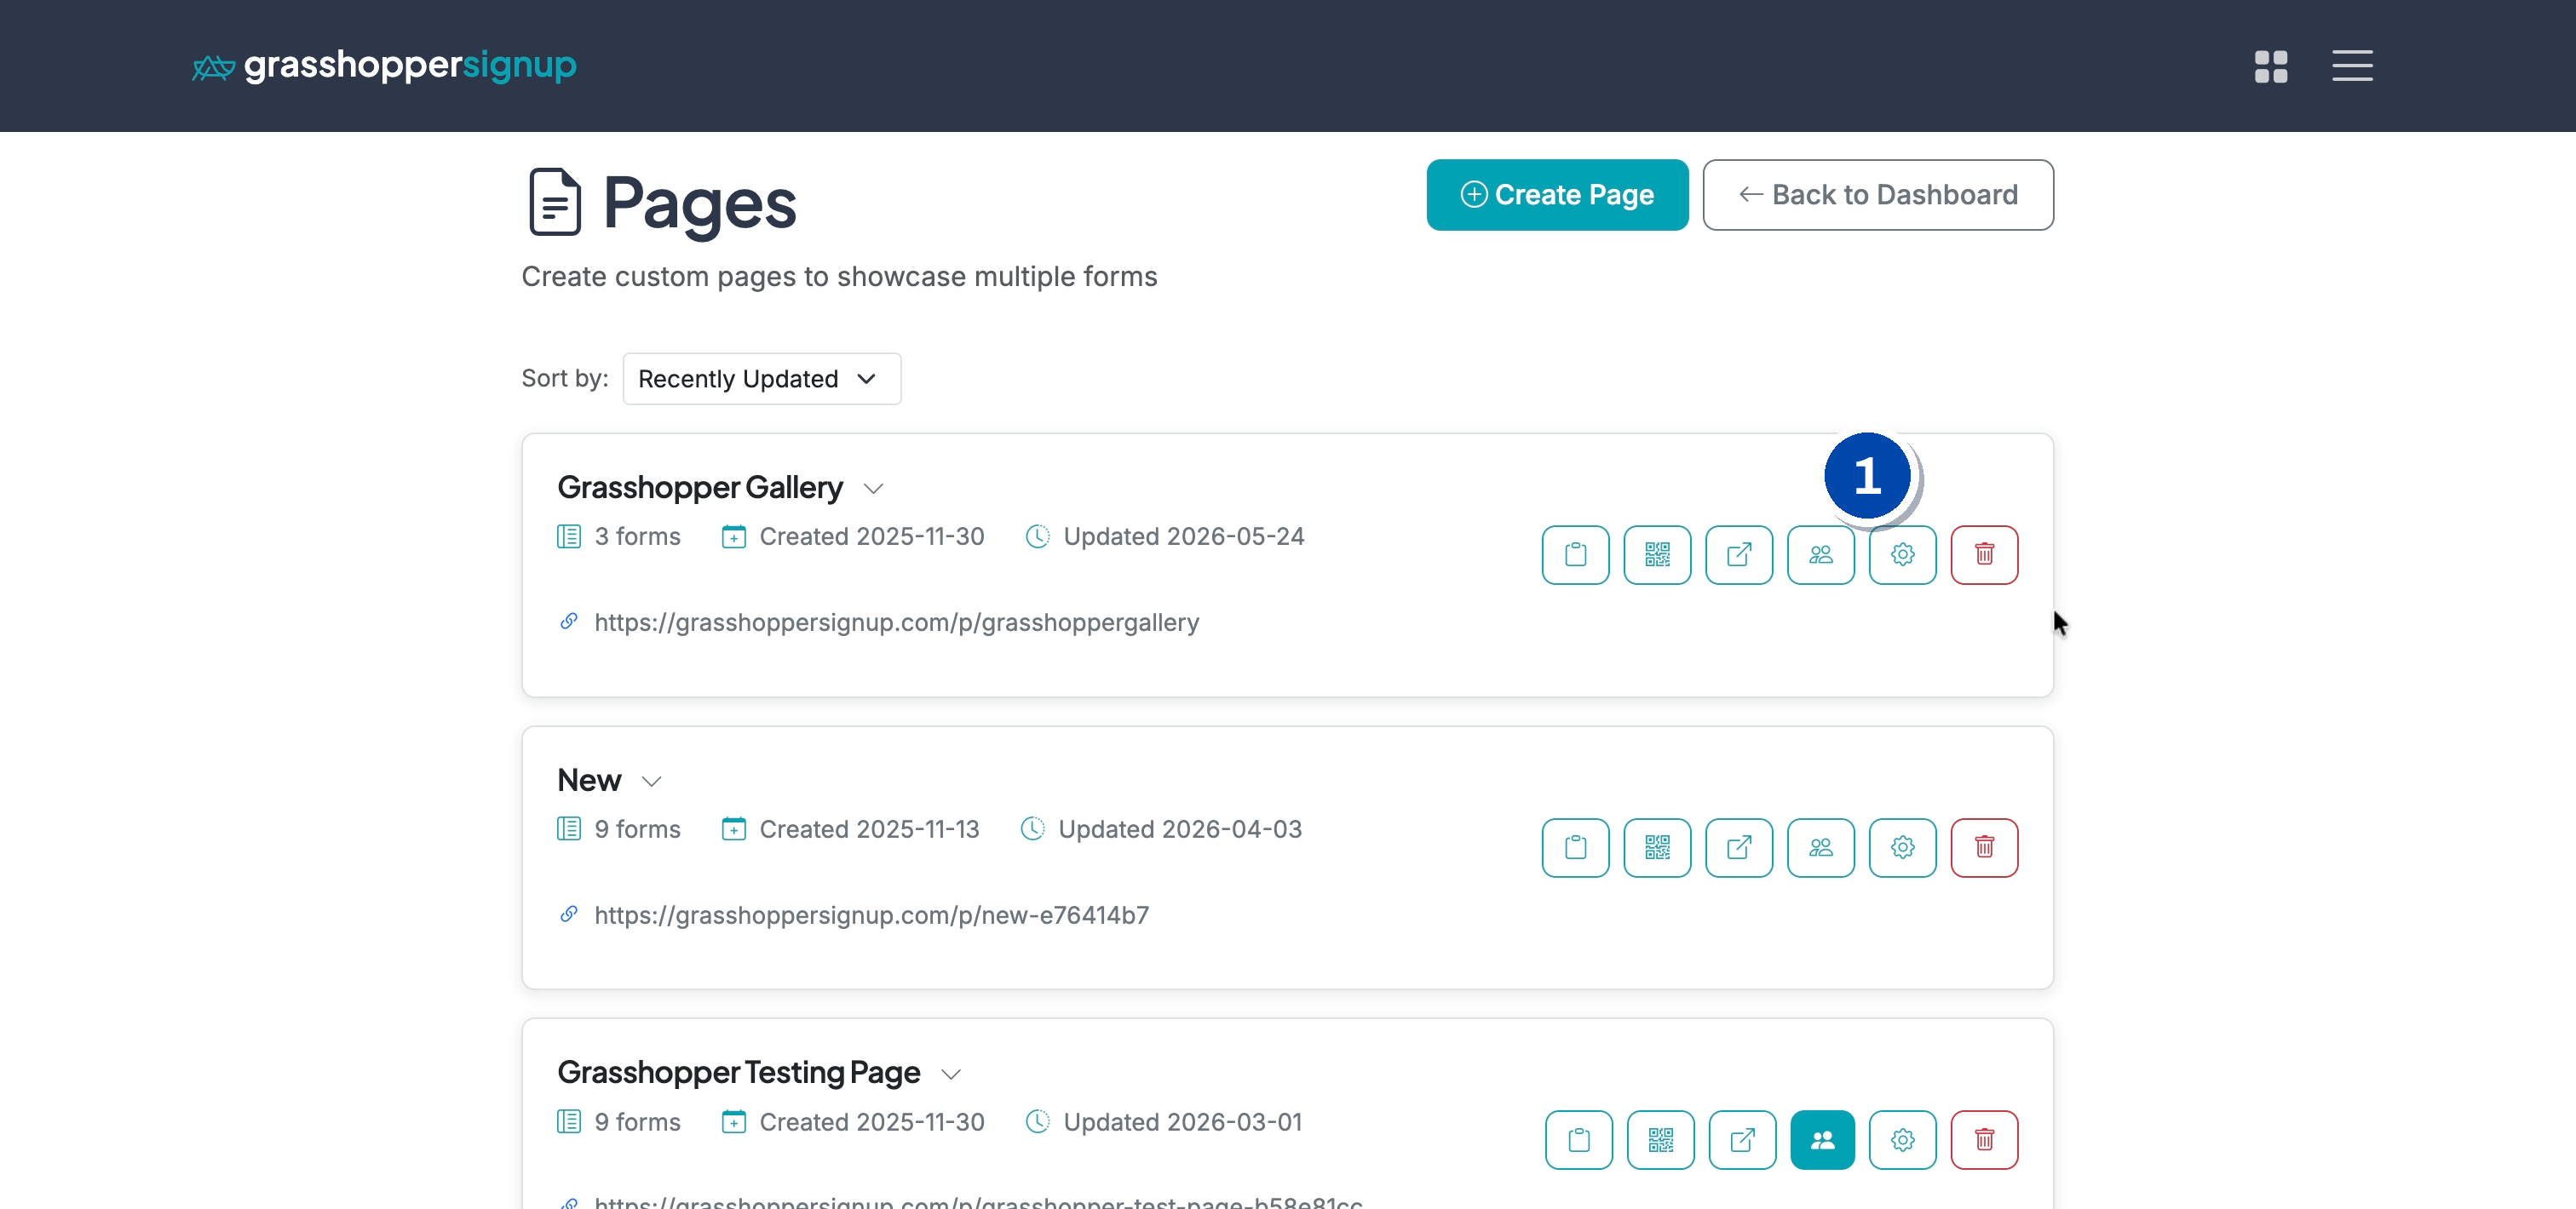The width and height of the screenshot is (2576, 1209).
Task: Expand the Grasshopper Gallery chevron
Action: tap(873, 489)
